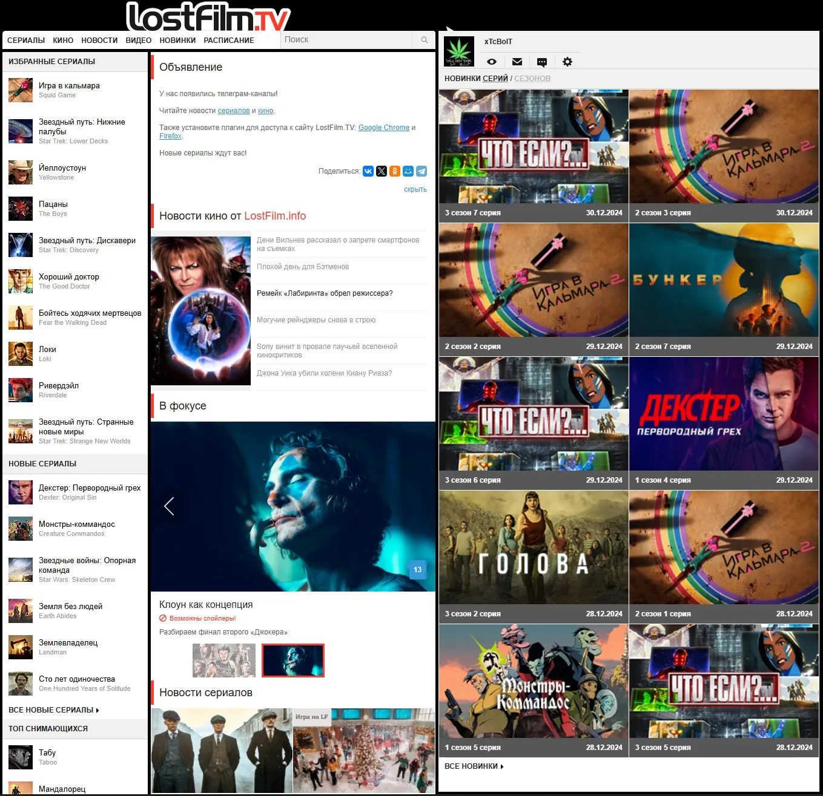The width and height of the screenshot is (823, 796).
Task: Open Firefox plugin link
Action: tap(170, 136)
